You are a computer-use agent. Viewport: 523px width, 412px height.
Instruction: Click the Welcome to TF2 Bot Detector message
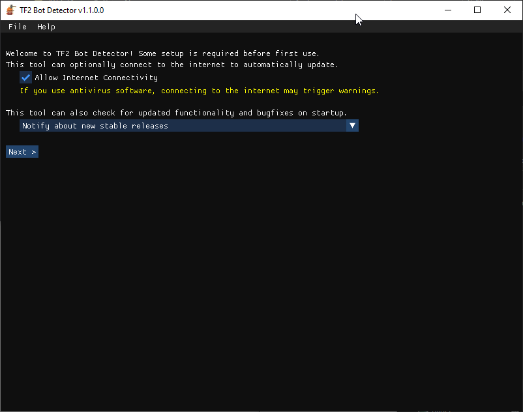(162, 53)
